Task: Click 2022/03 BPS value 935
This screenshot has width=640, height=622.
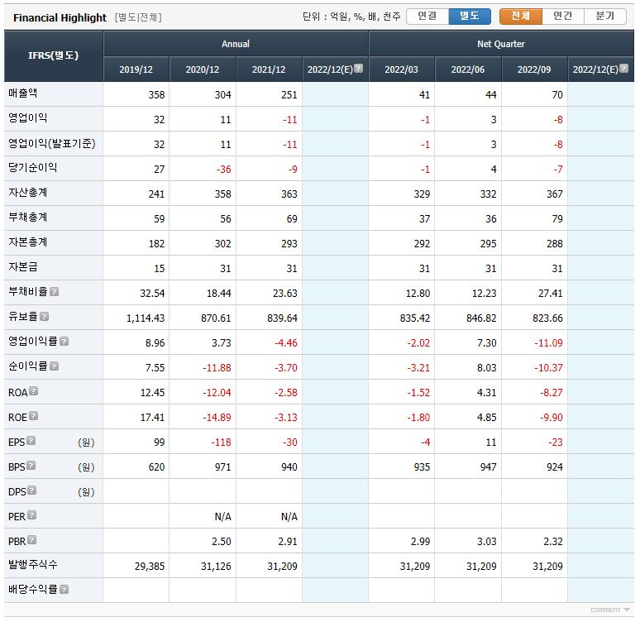Action: (422, 466)
